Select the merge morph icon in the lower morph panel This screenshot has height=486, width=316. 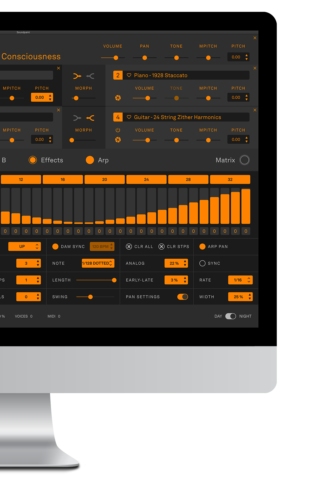[77, 118]
